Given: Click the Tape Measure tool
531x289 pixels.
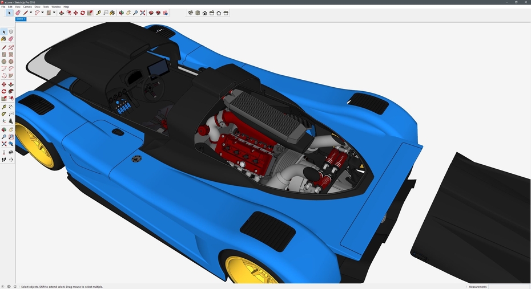Looking at the screenshot, I should [x=99, y=13].
